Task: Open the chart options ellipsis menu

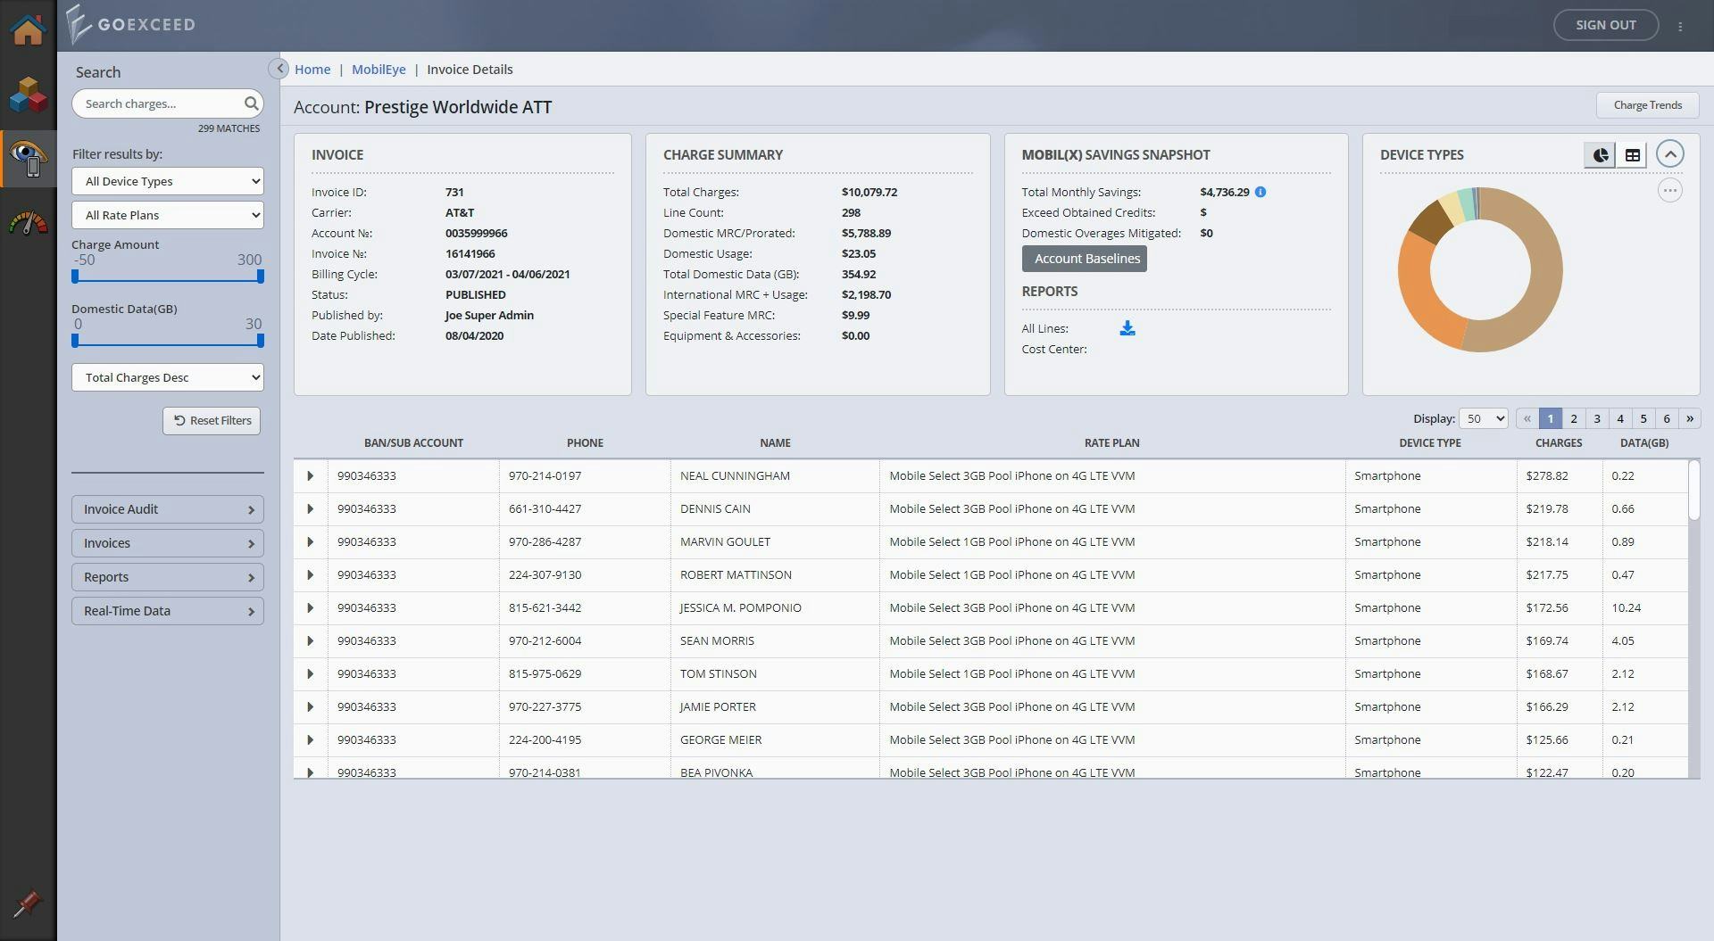Action: [x=1670, y=191]
